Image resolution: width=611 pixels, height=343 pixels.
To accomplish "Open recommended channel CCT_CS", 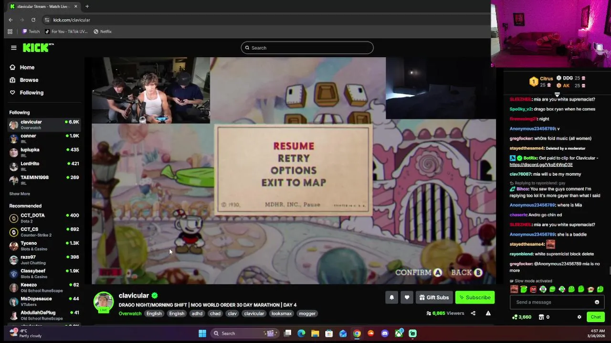I will click(44, 232).
